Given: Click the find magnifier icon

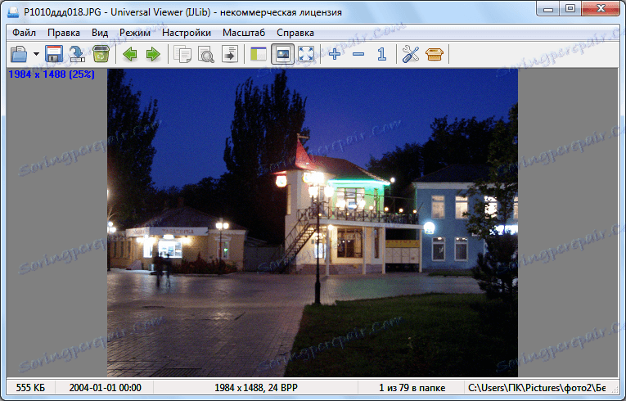Looking at the screenshot, I should tap(206, 54).
